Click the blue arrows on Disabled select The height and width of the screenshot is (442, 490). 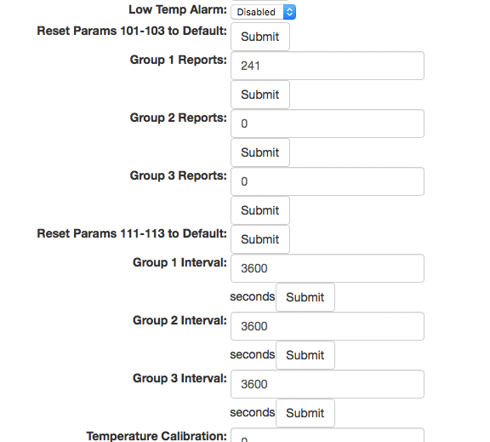tap(290, 12)
